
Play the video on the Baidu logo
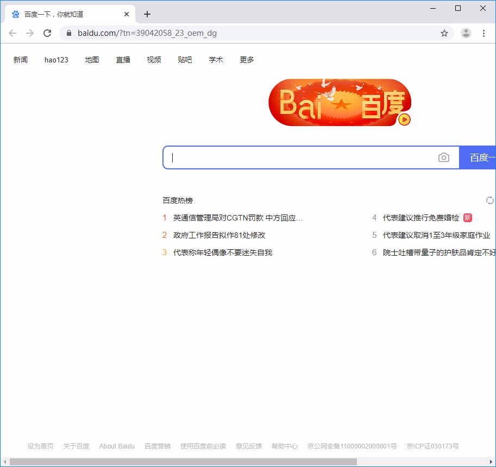pos(403,120)
